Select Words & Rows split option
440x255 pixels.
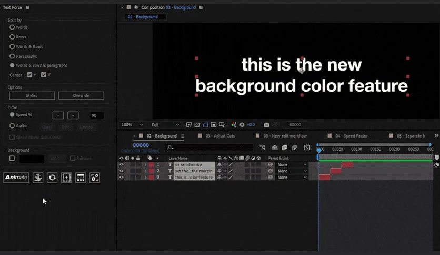point(12,46)
